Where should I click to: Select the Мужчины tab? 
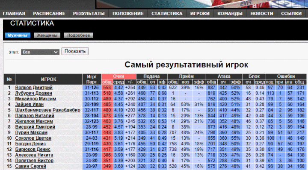[18, 35]
